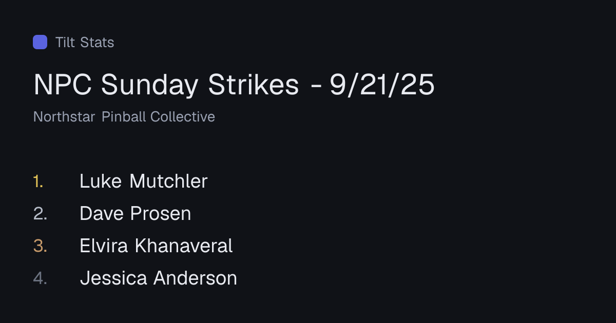Open the Tilt Stats brand label
This screenshot has width=616, height=323.
point(85,42)
